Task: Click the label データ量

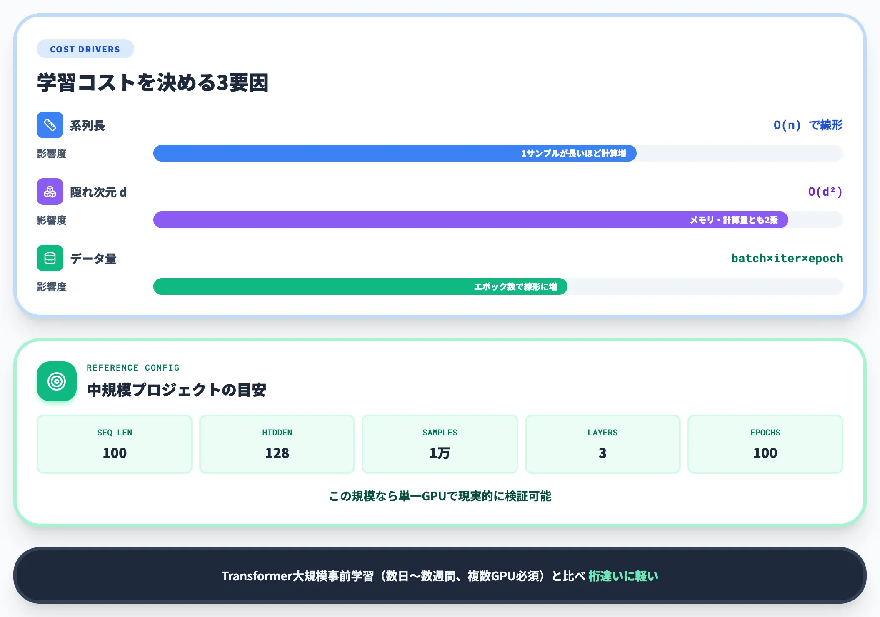Action: [x=93, y=259]
